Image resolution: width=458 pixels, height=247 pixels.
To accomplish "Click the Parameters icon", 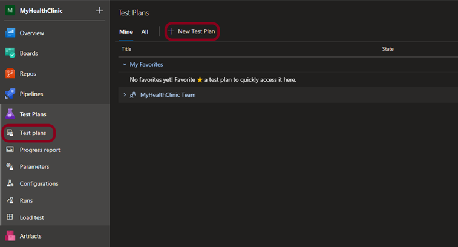I will tap(10, 166).
